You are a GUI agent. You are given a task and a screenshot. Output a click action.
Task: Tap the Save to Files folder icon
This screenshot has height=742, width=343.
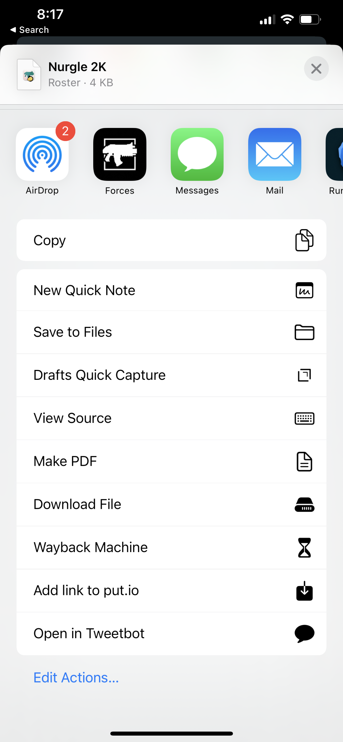coord(305,332)
